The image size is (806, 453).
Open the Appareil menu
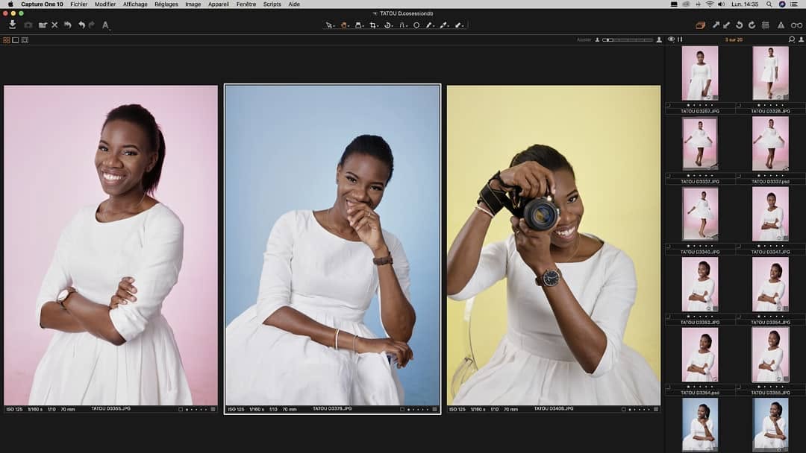tap(219, 4)
